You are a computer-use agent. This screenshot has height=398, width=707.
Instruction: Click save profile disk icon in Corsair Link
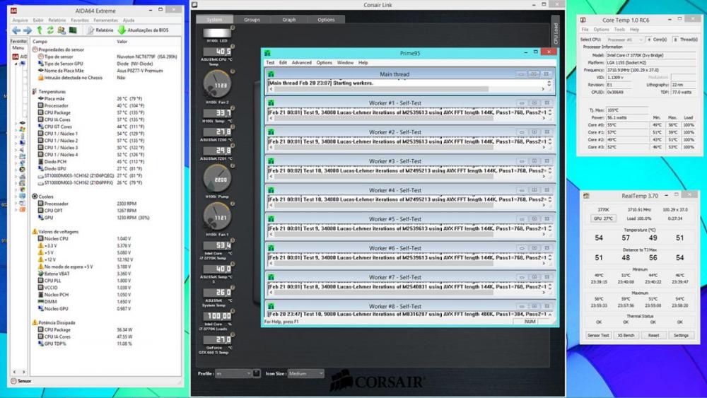(257, 373)
